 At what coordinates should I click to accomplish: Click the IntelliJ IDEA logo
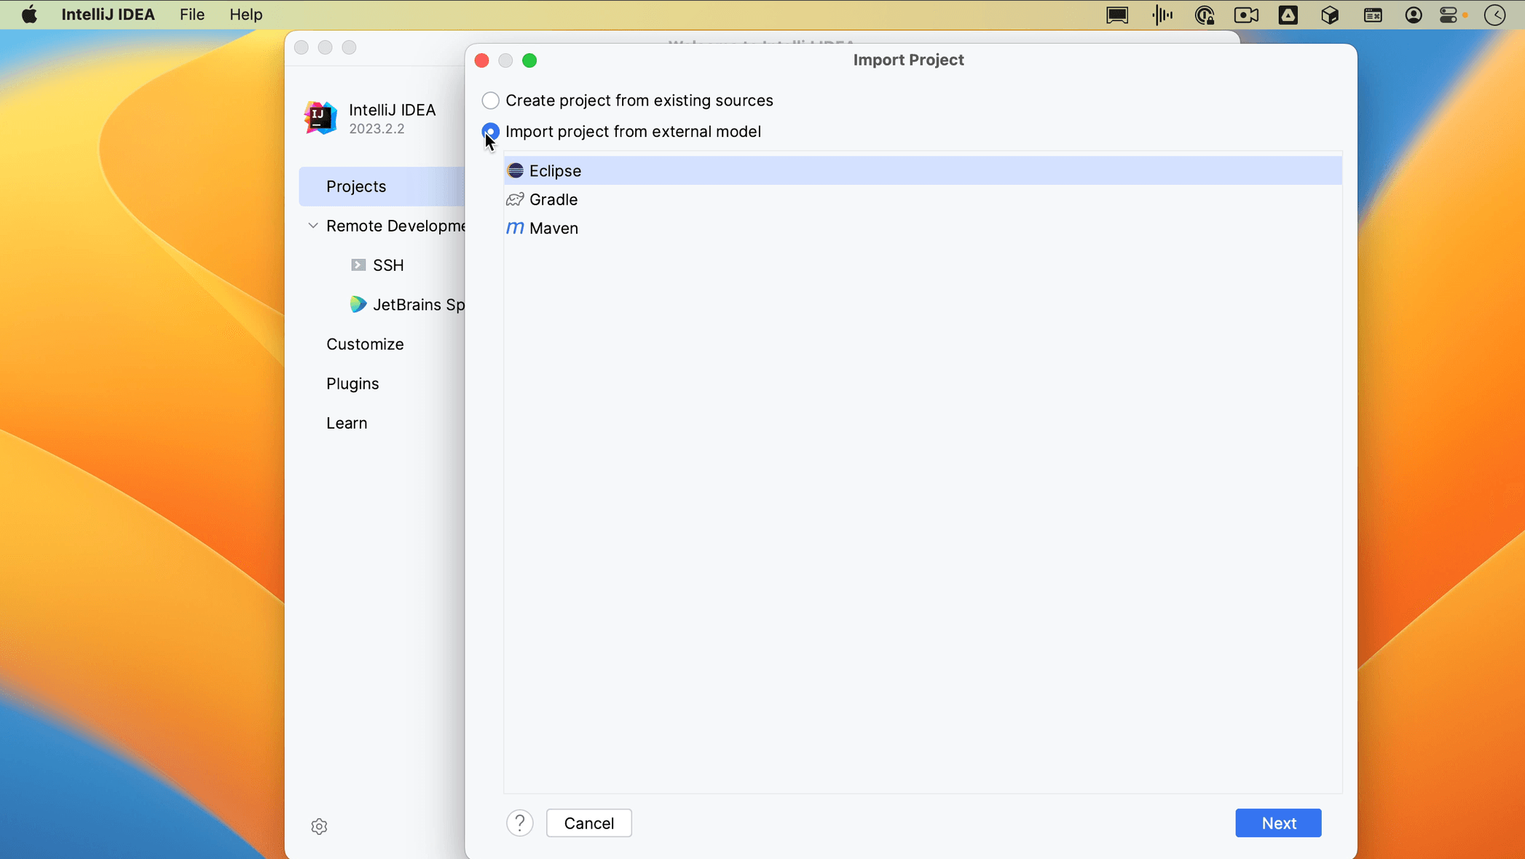point(319,118)
